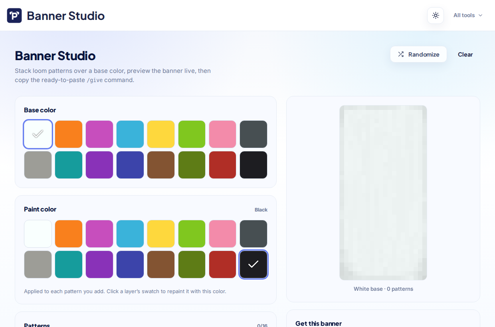
Task: Choose black as the paint color
Action: (x=253, y=264)
